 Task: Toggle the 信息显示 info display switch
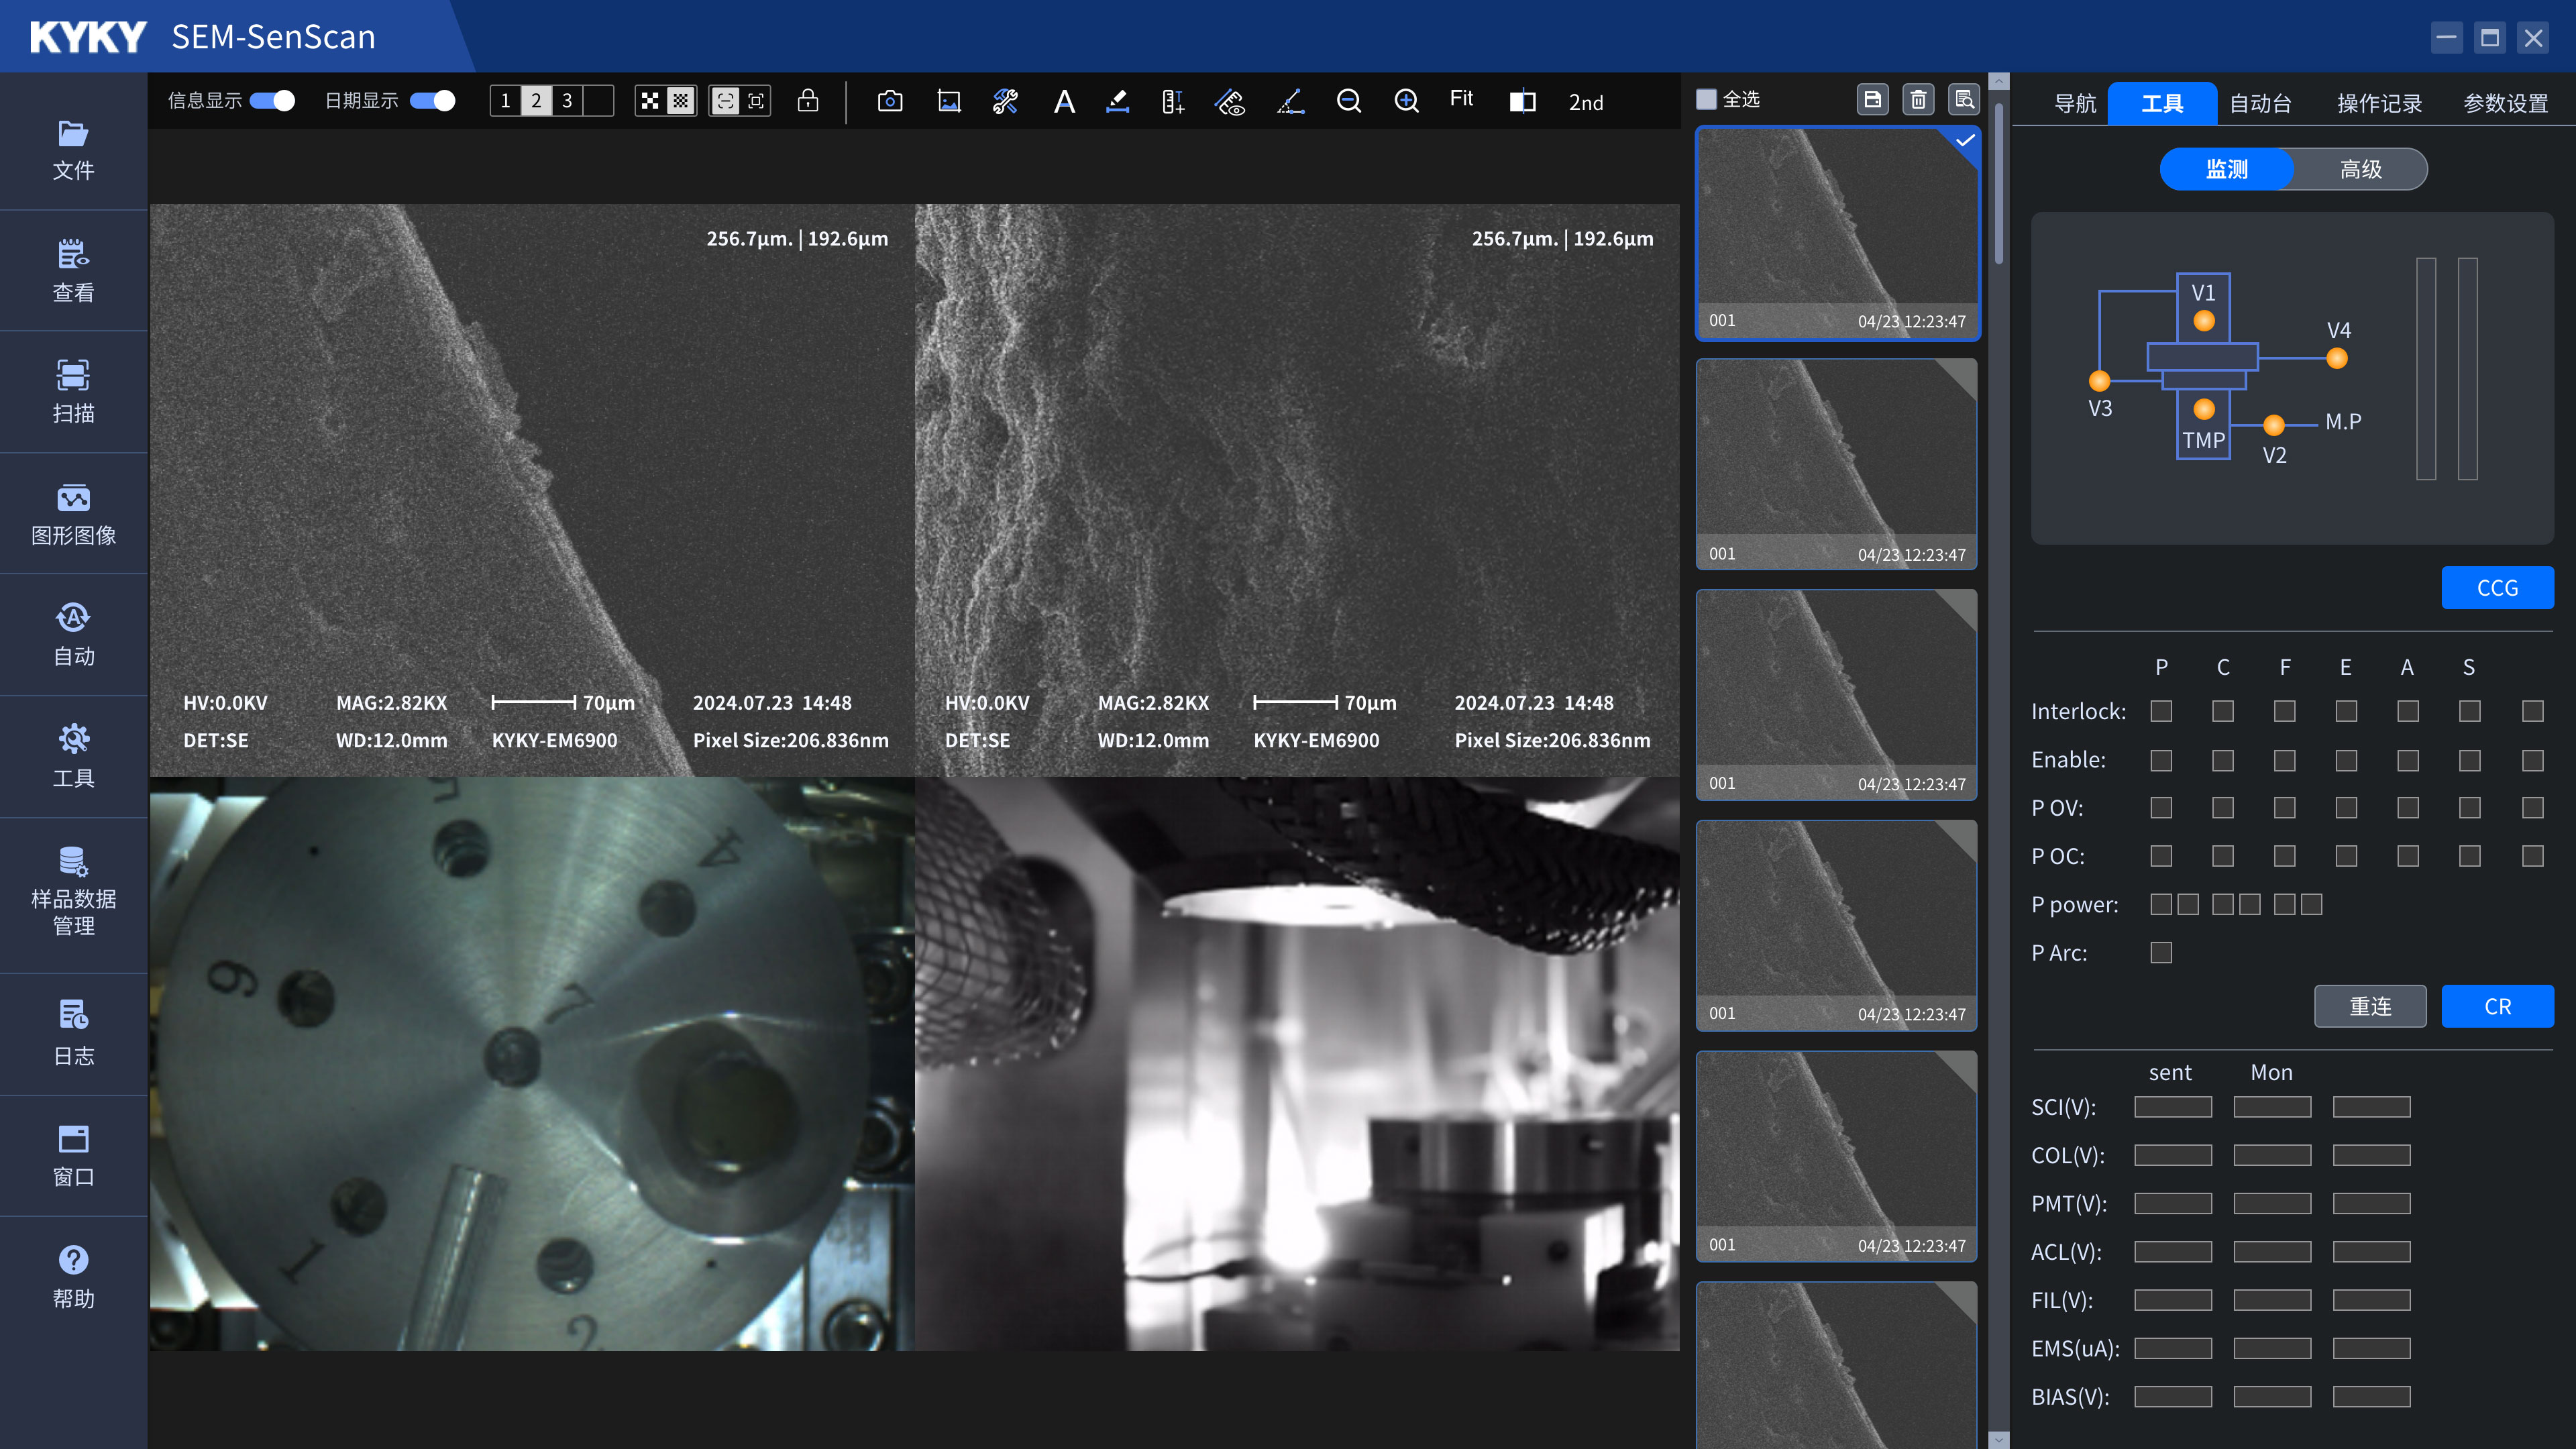tap(272, 101)
